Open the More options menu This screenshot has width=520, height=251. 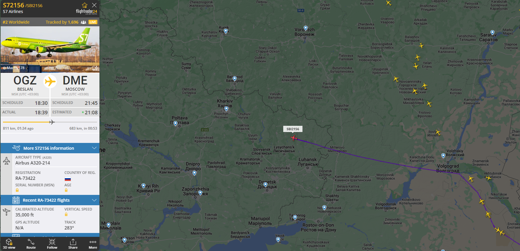93,244
